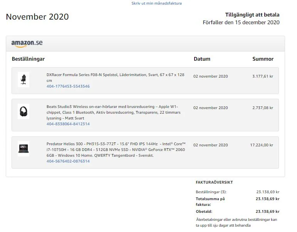Open order number 404-5676402-0876314

click(68, 161)
